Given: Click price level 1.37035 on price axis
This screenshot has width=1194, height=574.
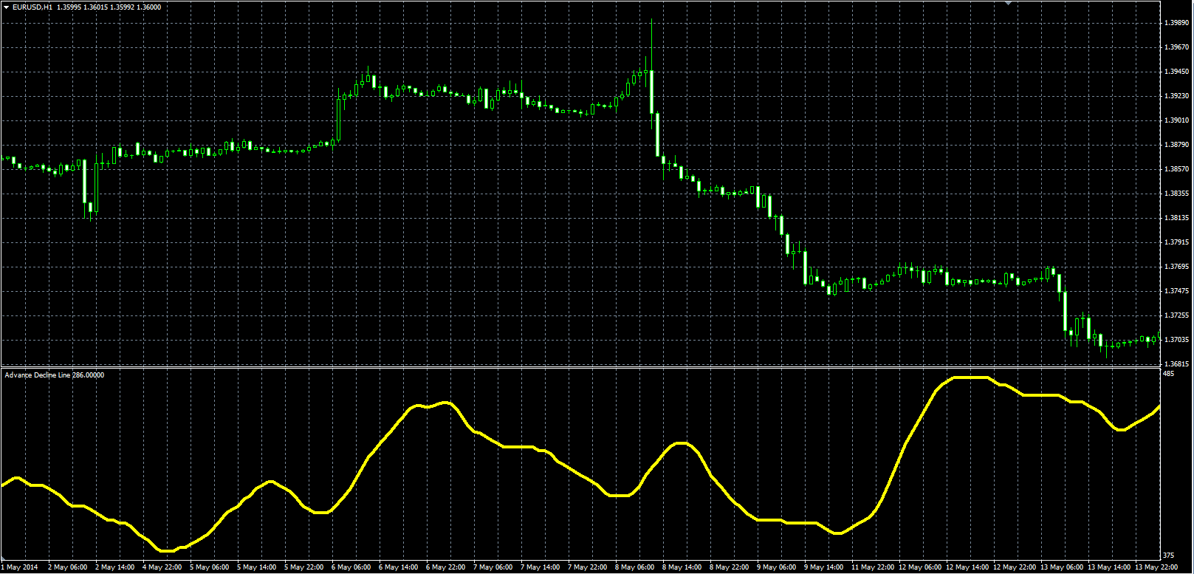Looking at the screenshot, I should point(1176,340).
